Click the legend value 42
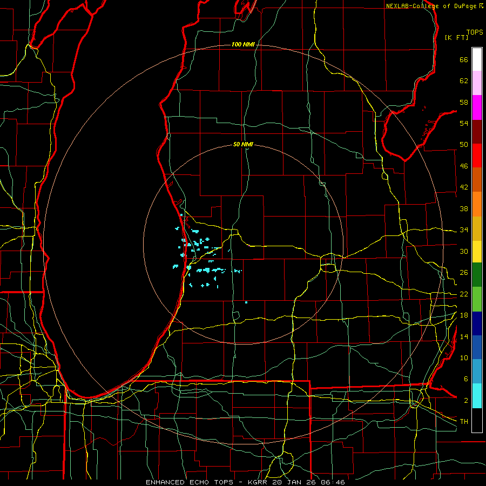This screenshot has width=486, height=486. coord(464,187)
